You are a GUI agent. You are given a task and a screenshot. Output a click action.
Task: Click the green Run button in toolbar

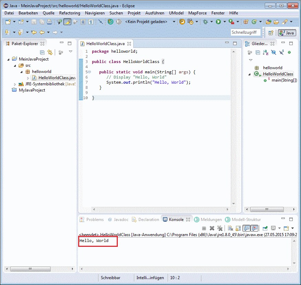click(218, 22)
